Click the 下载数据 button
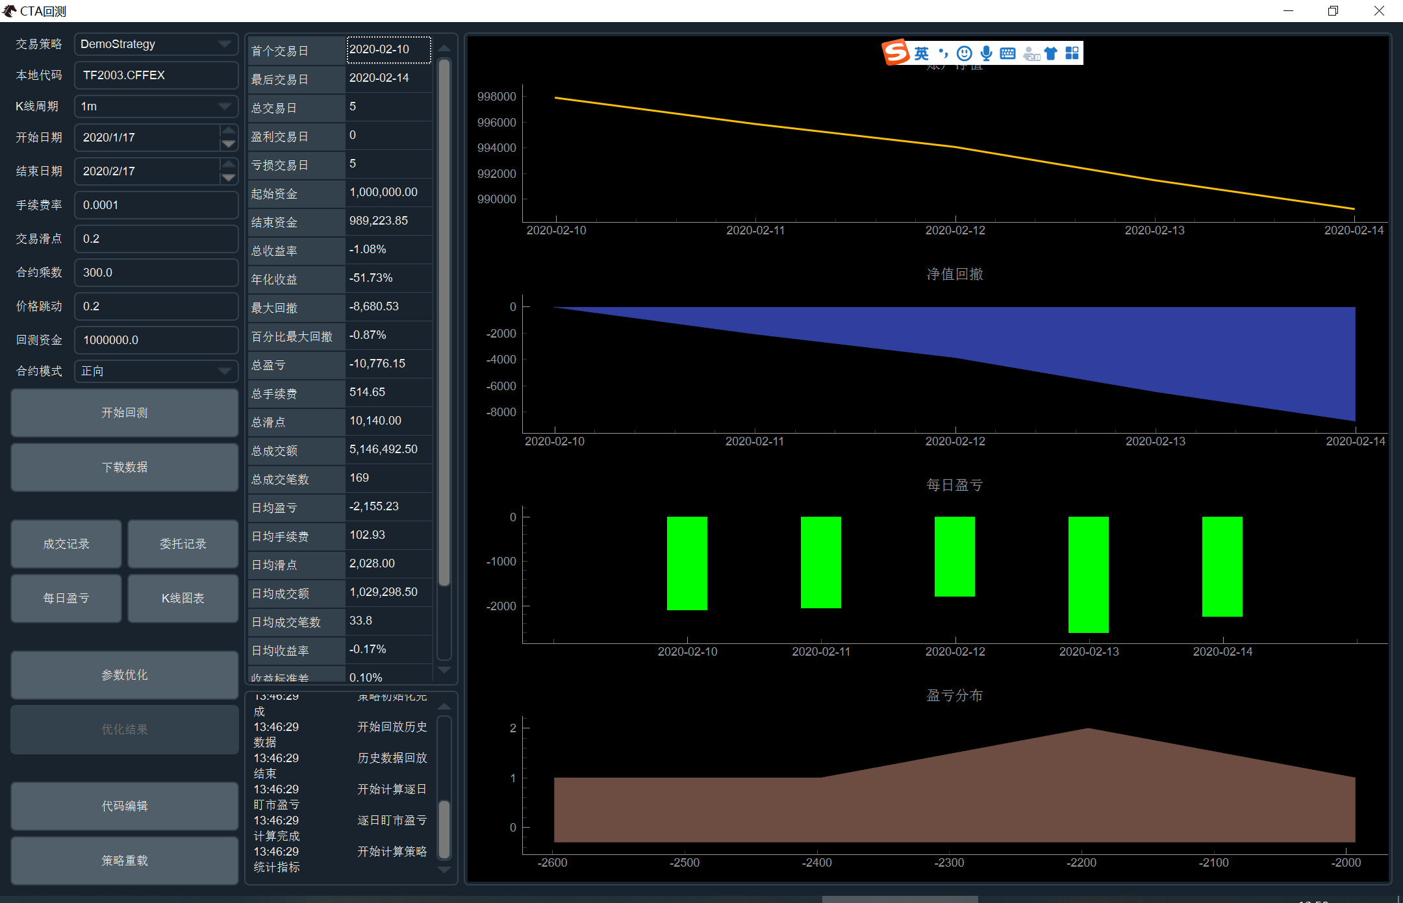The height and width of the screenshot is (903, 1403). pyautogui.click(x=125, y=467)
